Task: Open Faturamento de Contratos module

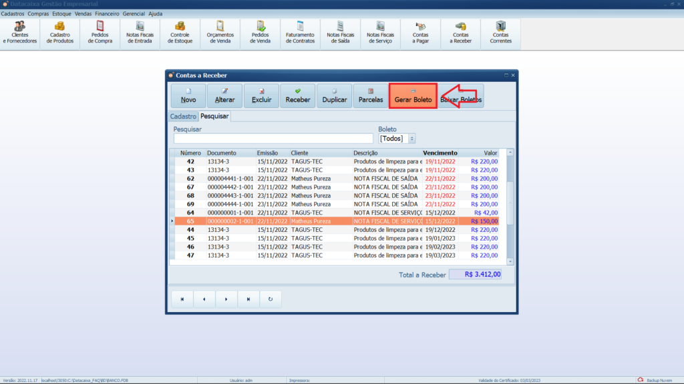Action: click(x=300, y=33)
